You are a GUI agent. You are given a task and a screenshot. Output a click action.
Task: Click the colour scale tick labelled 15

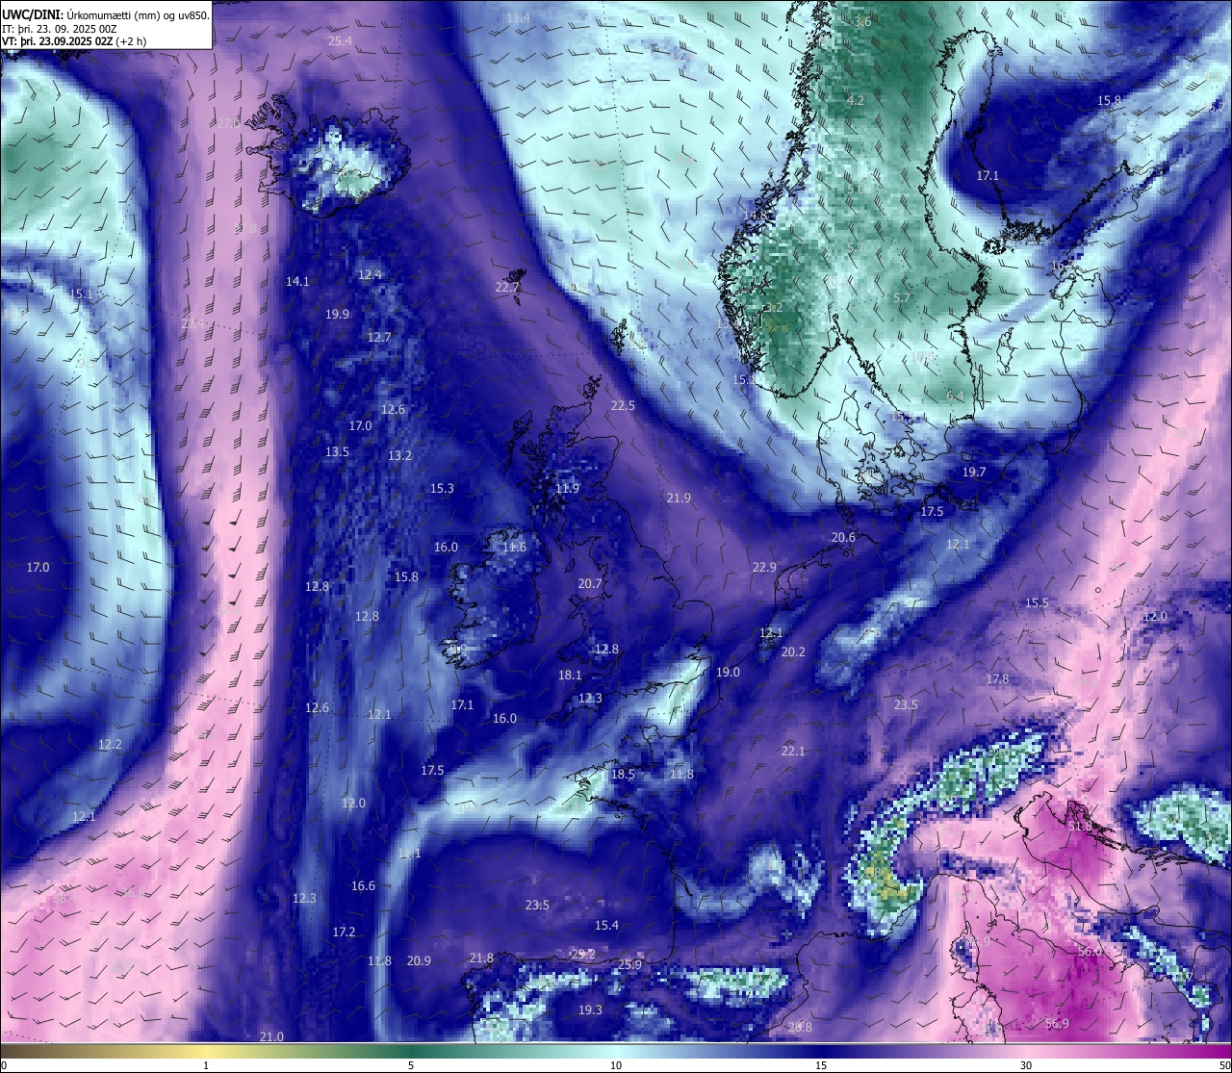point(821,1065)
